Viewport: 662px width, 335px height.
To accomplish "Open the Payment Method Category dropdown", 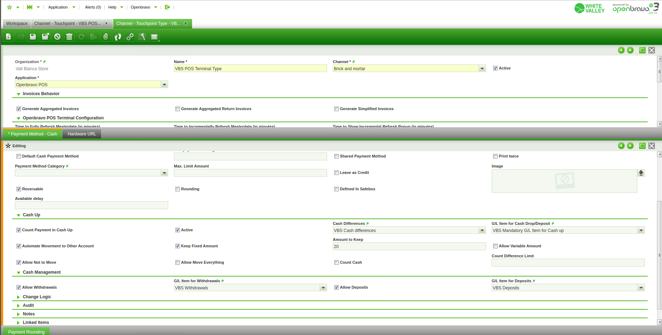I will click(x=164, y=173).
